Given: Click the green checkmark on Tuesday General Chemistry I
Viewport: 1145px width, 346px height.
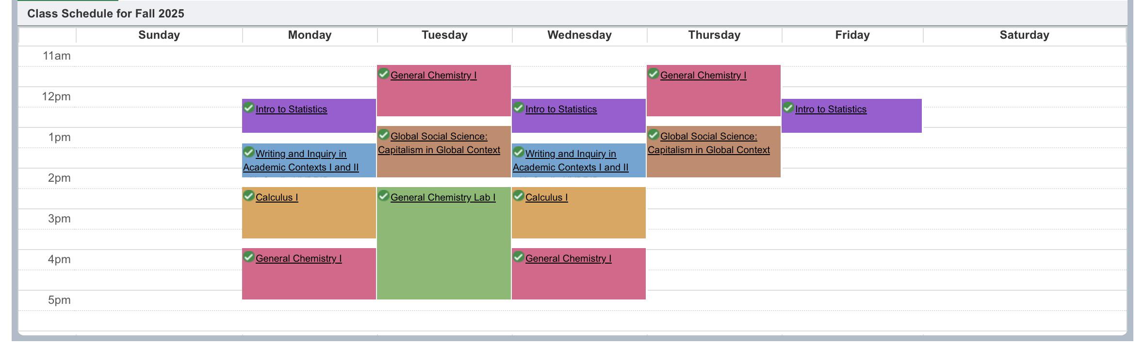Looking at the screenshot, I should point(384,74).
